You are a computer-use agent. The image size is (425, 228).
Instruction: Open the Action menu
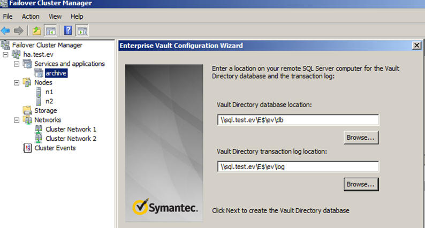pyautogui.click(x=31, y=17)
